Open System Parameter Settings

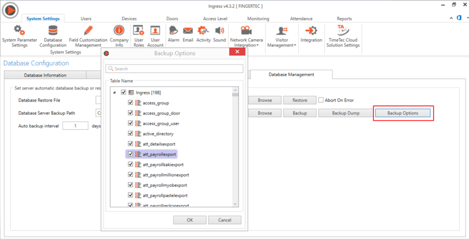pyautogui.click(x=19, y=37)
